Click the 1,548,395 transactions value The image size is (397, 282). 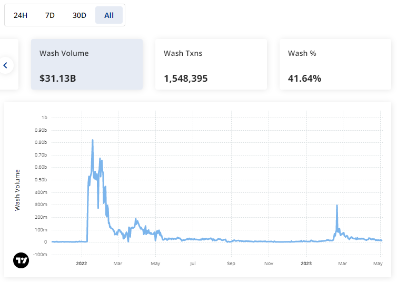186,79
